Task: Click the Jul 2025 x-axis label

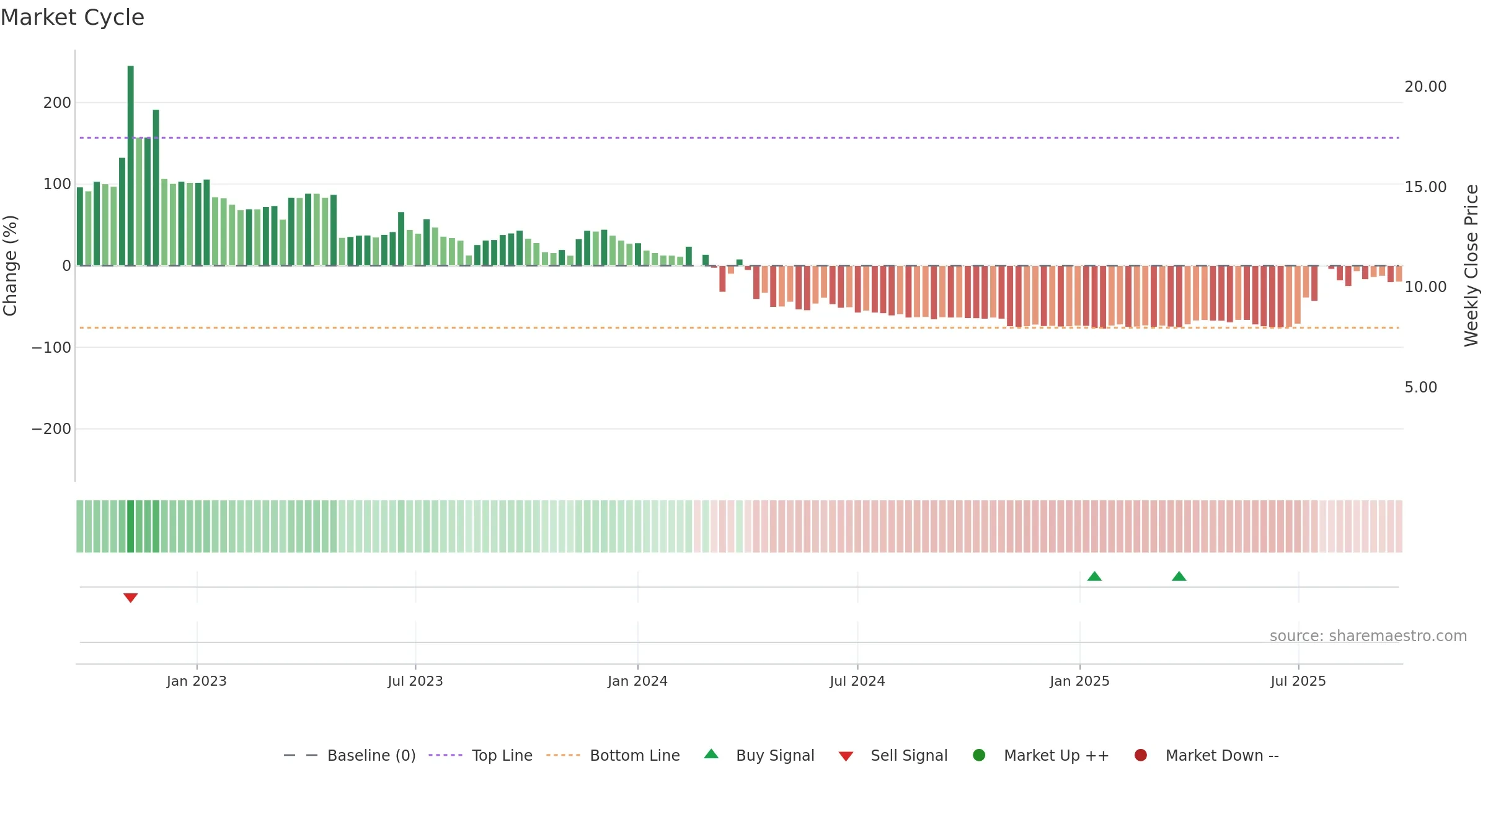Action: pyautogui.click(x=1298, y=681)
